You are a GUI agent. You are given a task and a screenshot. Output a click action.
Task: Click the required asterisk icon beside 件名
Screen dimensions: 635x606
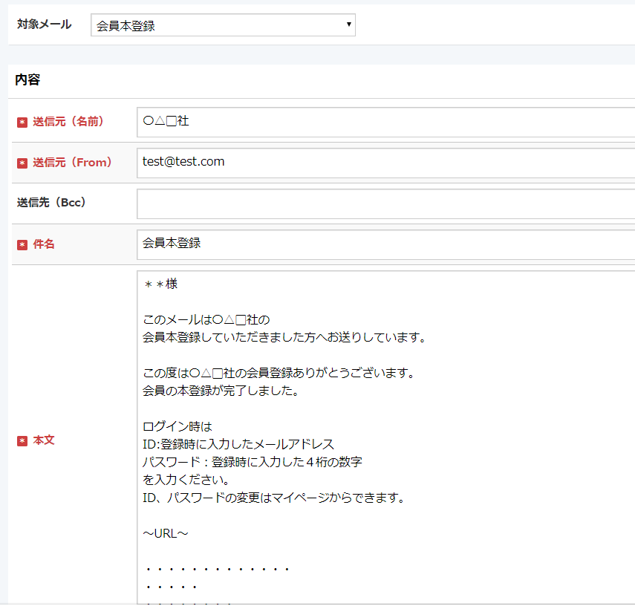tap(22, 244)
